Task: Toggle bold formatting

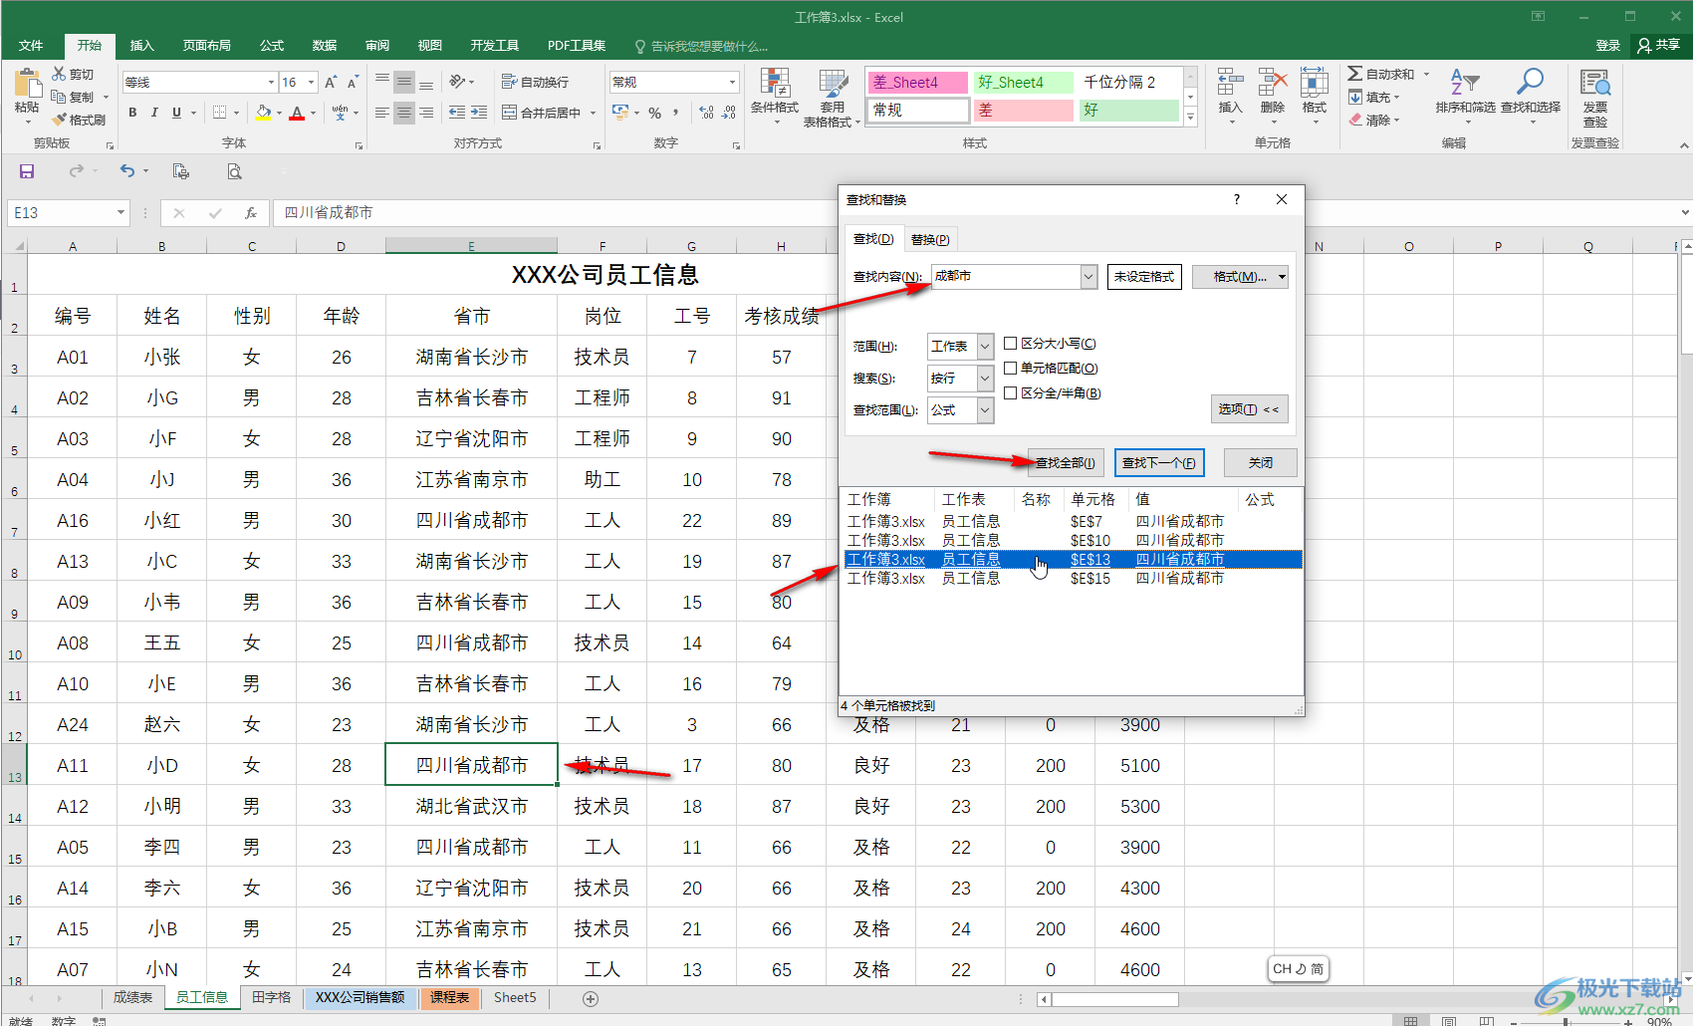Action: click(132, 113)
